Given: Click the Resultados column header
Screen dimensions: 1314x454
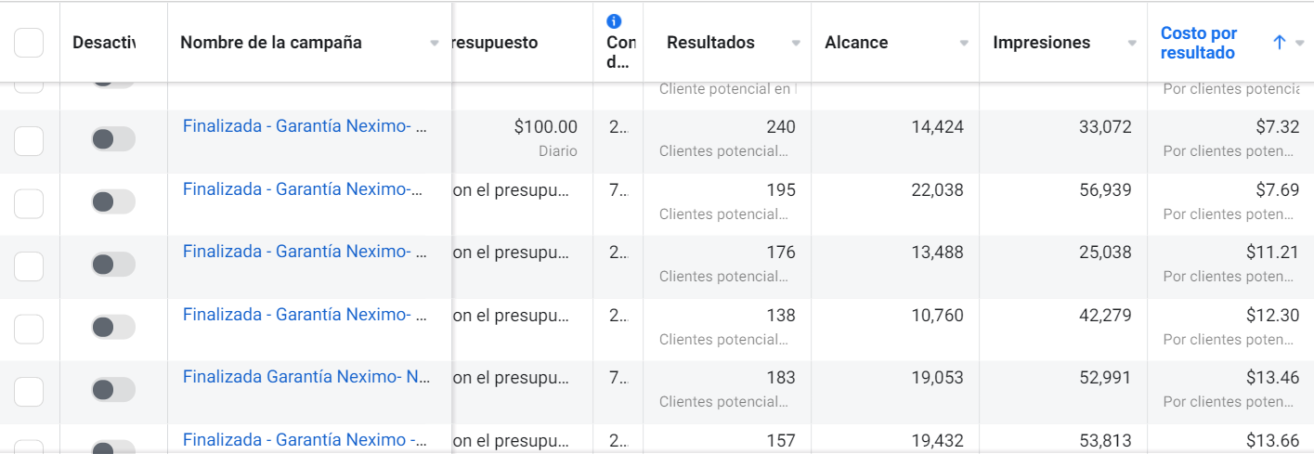Looking at the screenshot, I should coord(710,43).
